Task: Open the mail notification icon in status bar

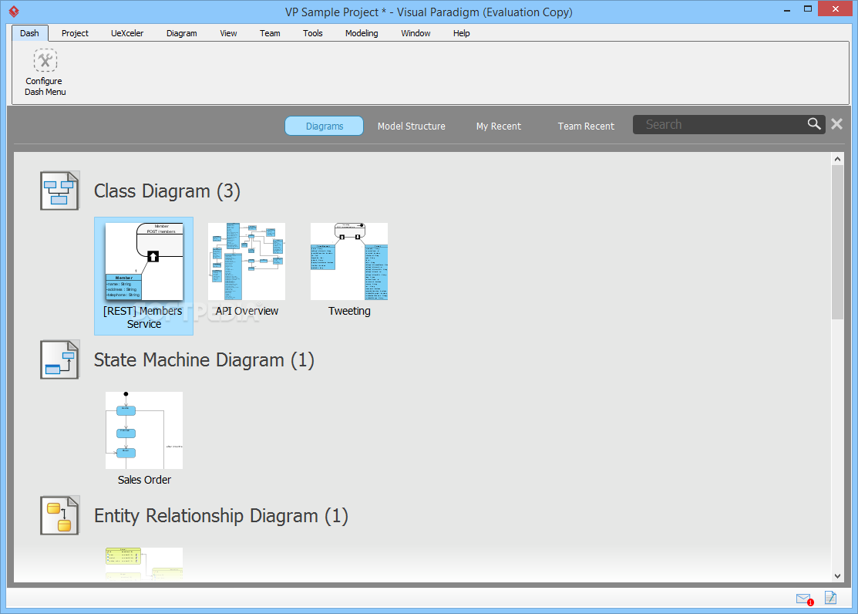Action: click(x=804, y=599)
